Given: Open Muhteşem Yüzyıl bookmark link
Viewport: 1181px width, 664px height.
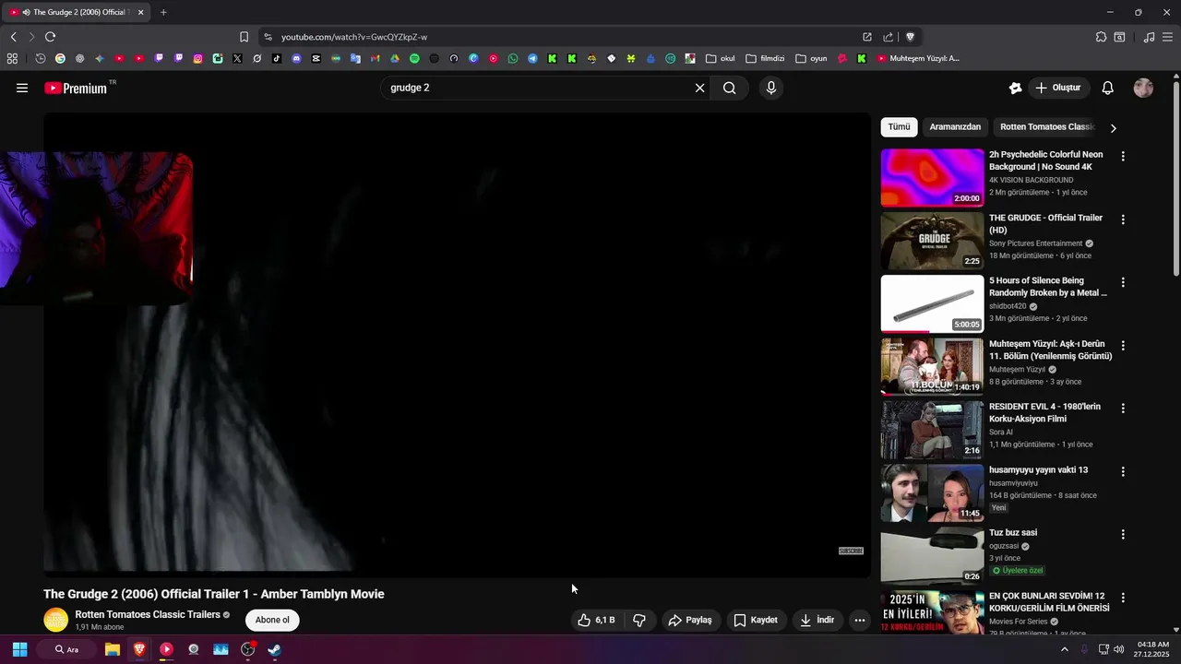Looking at the screenshot, I should [918, 58].
